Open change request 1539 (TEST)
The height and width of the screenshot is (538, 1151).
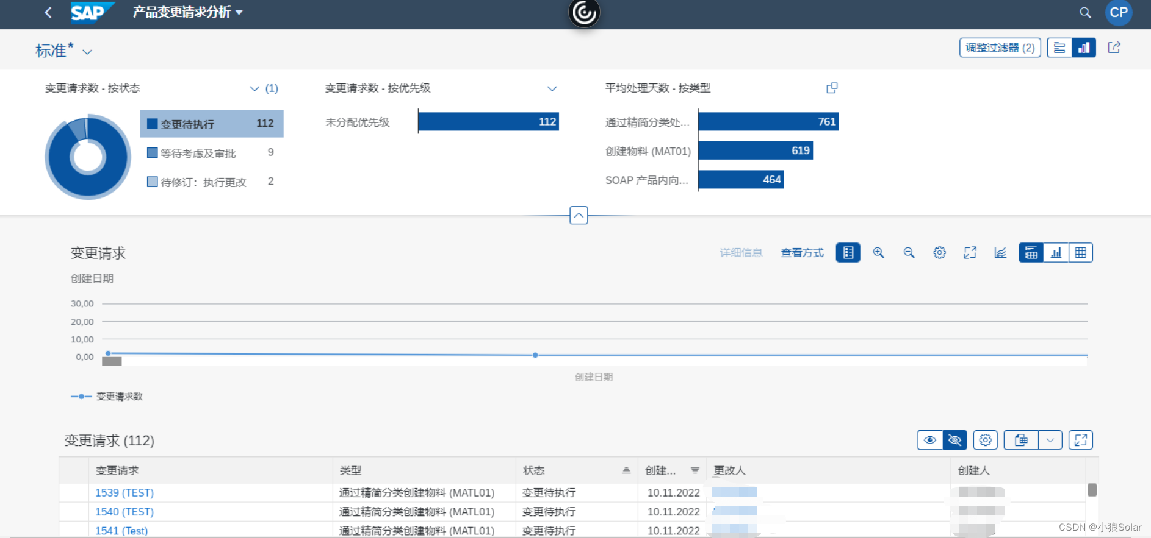pyautogui.click(x=124, y=493)
